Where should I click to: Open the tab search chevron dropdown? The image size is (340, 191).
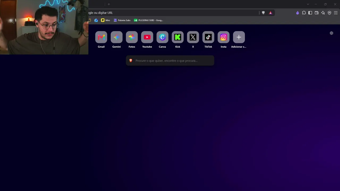click(308, 4)
